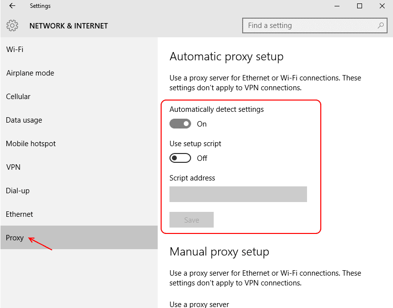Go to the Cellular section
393x308 pixels.
tap(18, 97)
